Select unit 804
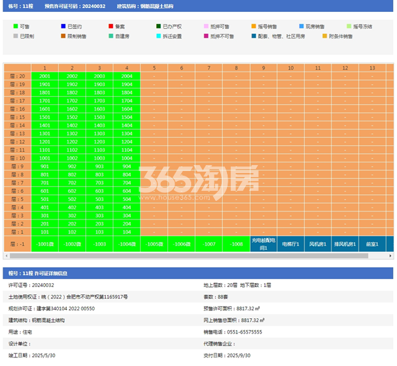Viewport: 397px width, 366px height. point(127,174)
